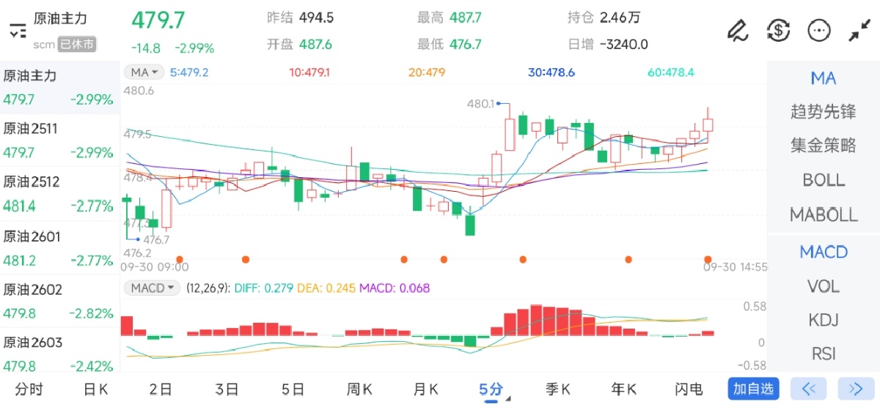The height and width of the screenshot is (415, 880).
Task: Enable the KDJ sub-indicator
Action: pos(823,321)
